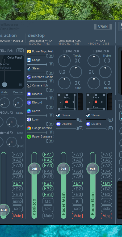The image size is (122, 237).
Task: Click the Discord icon directly below Camera Hub
Action: tap(29, 94)
